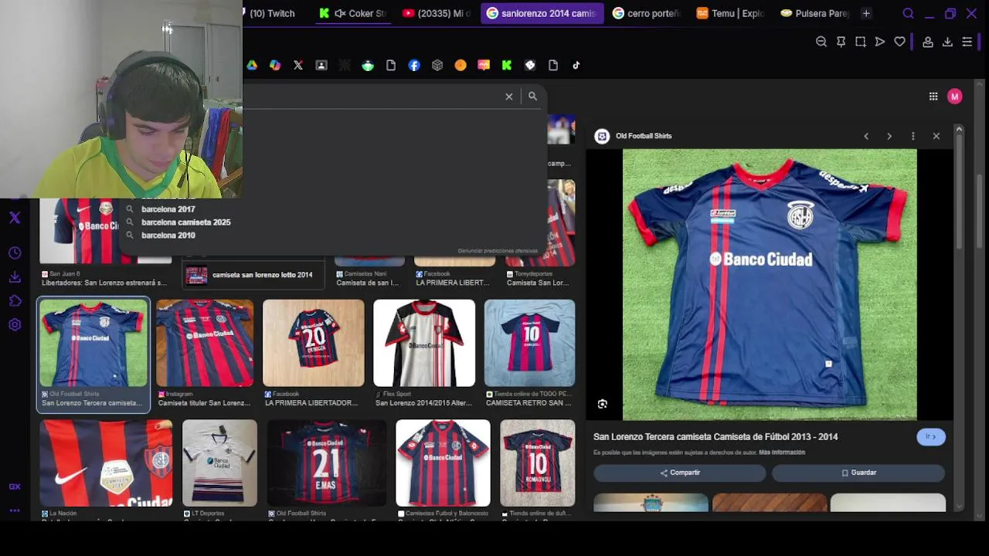Switch to the cerro porteño tab
989x556 pixels.
[x=646, y=13]
